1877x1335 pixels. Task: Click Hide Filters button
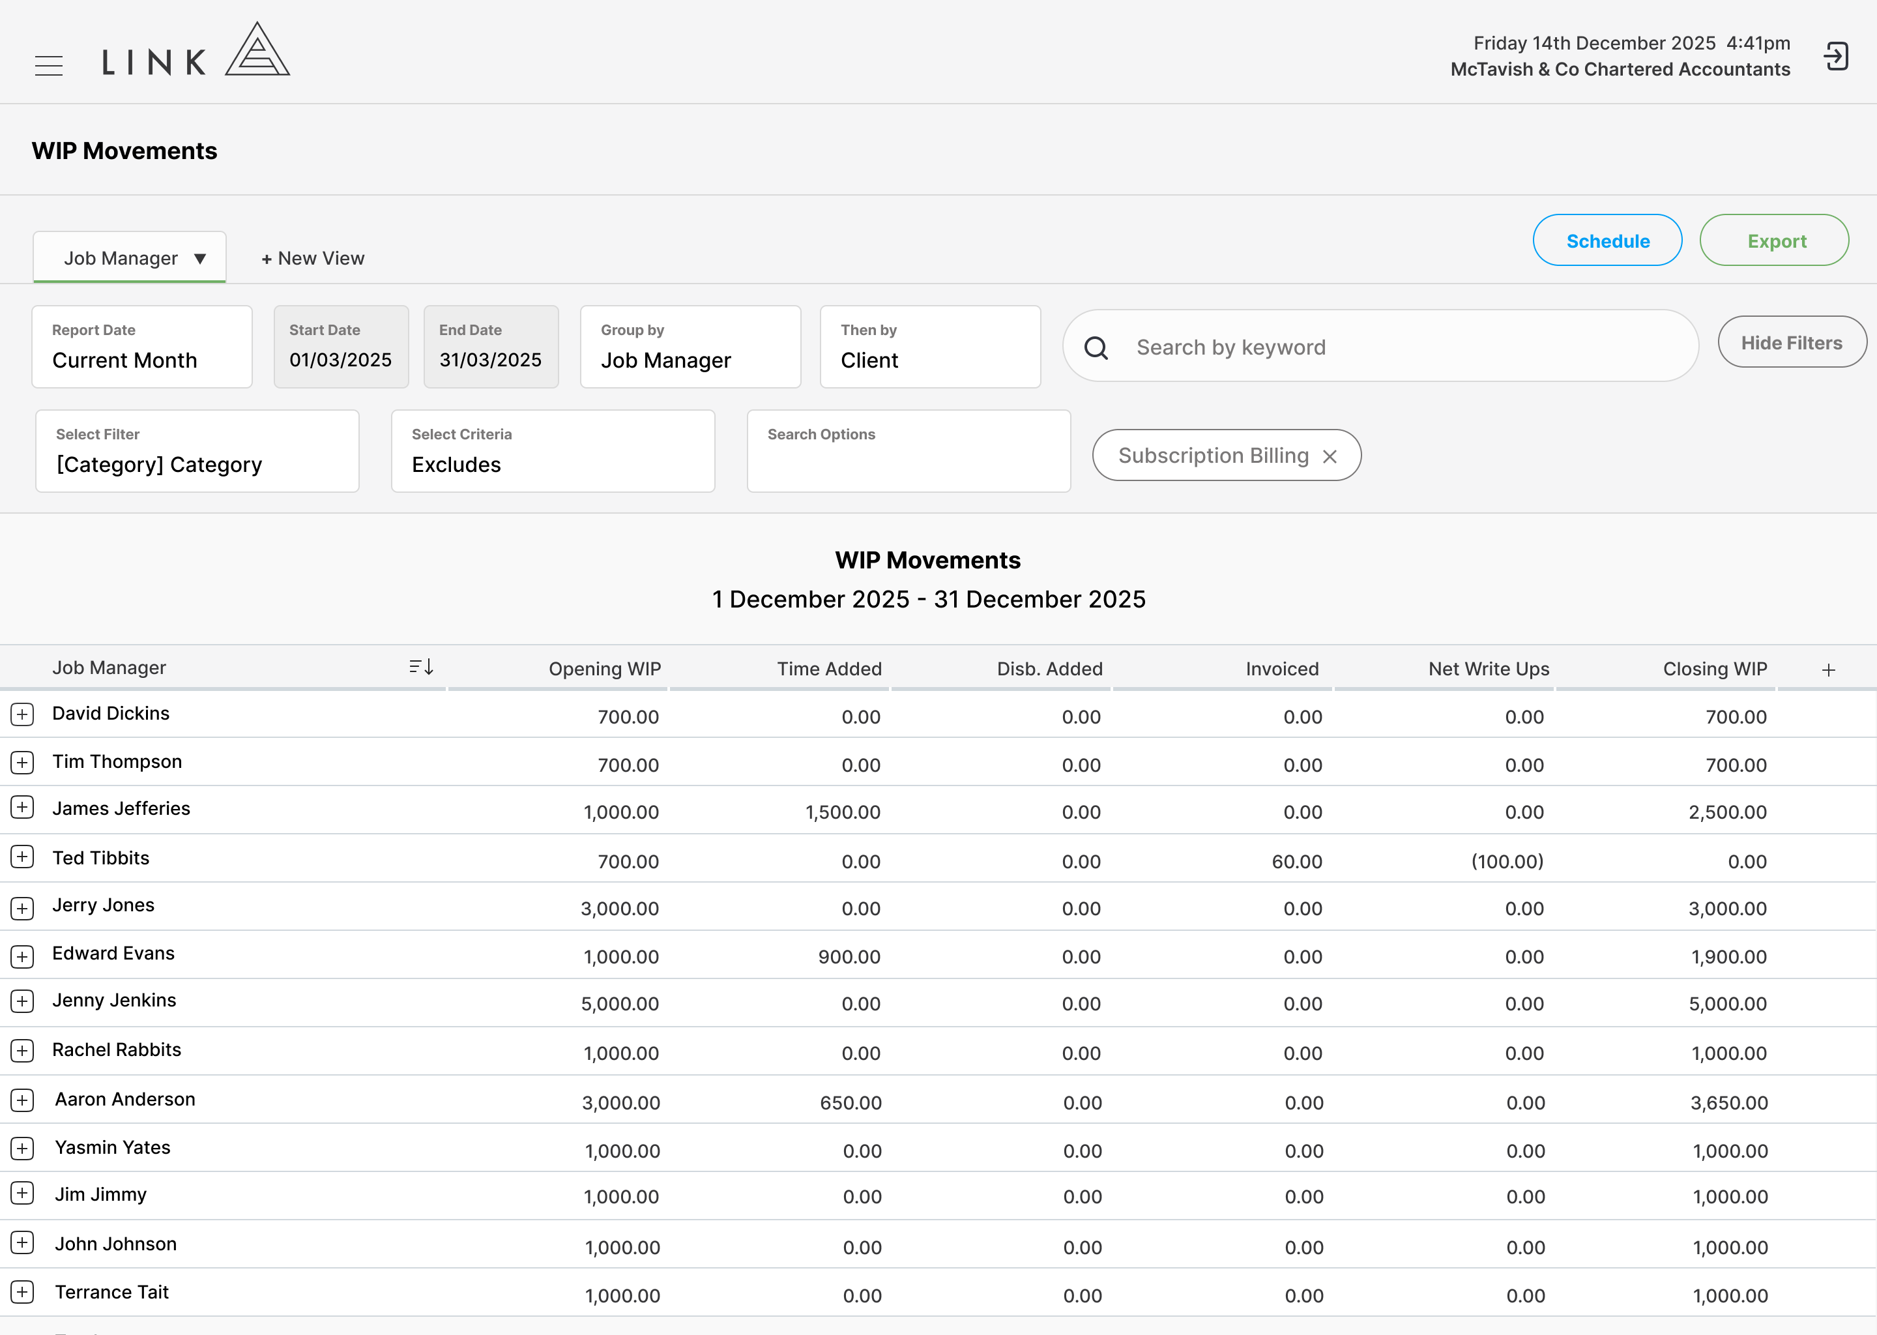[x=1792, y=342]
